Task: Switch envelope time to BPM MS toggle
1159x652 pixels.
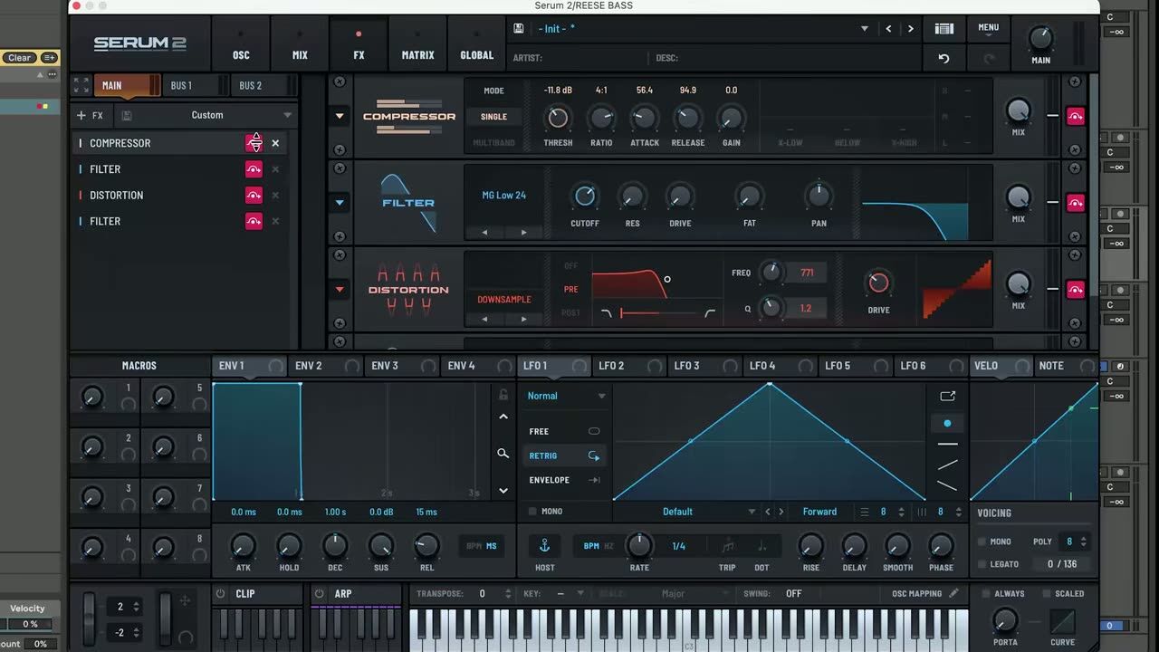Action: pyautogui.click(x=482, y=546)
